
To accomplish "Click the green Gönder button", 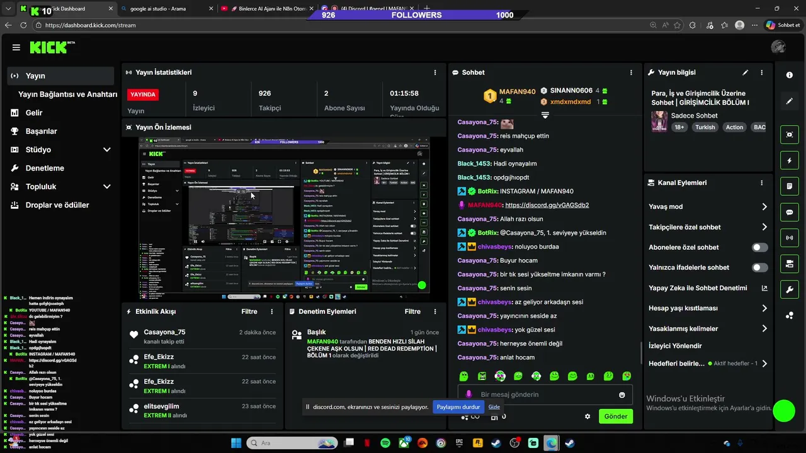I will click(x=616, y=417).
